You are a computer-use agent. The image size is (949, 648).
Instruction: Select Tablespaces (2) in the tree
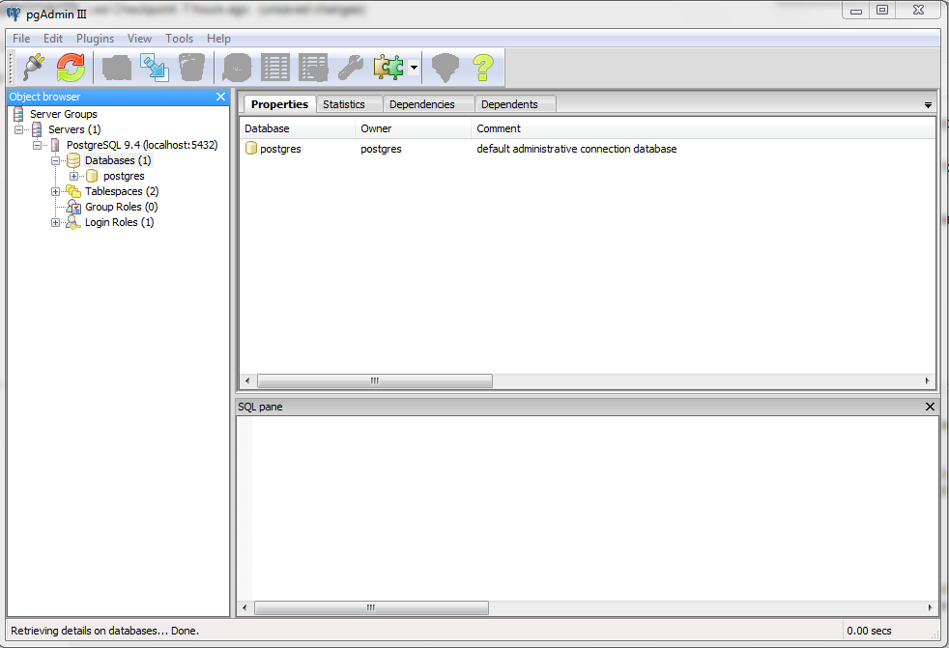pyautogui.click(x=122, y=191)
